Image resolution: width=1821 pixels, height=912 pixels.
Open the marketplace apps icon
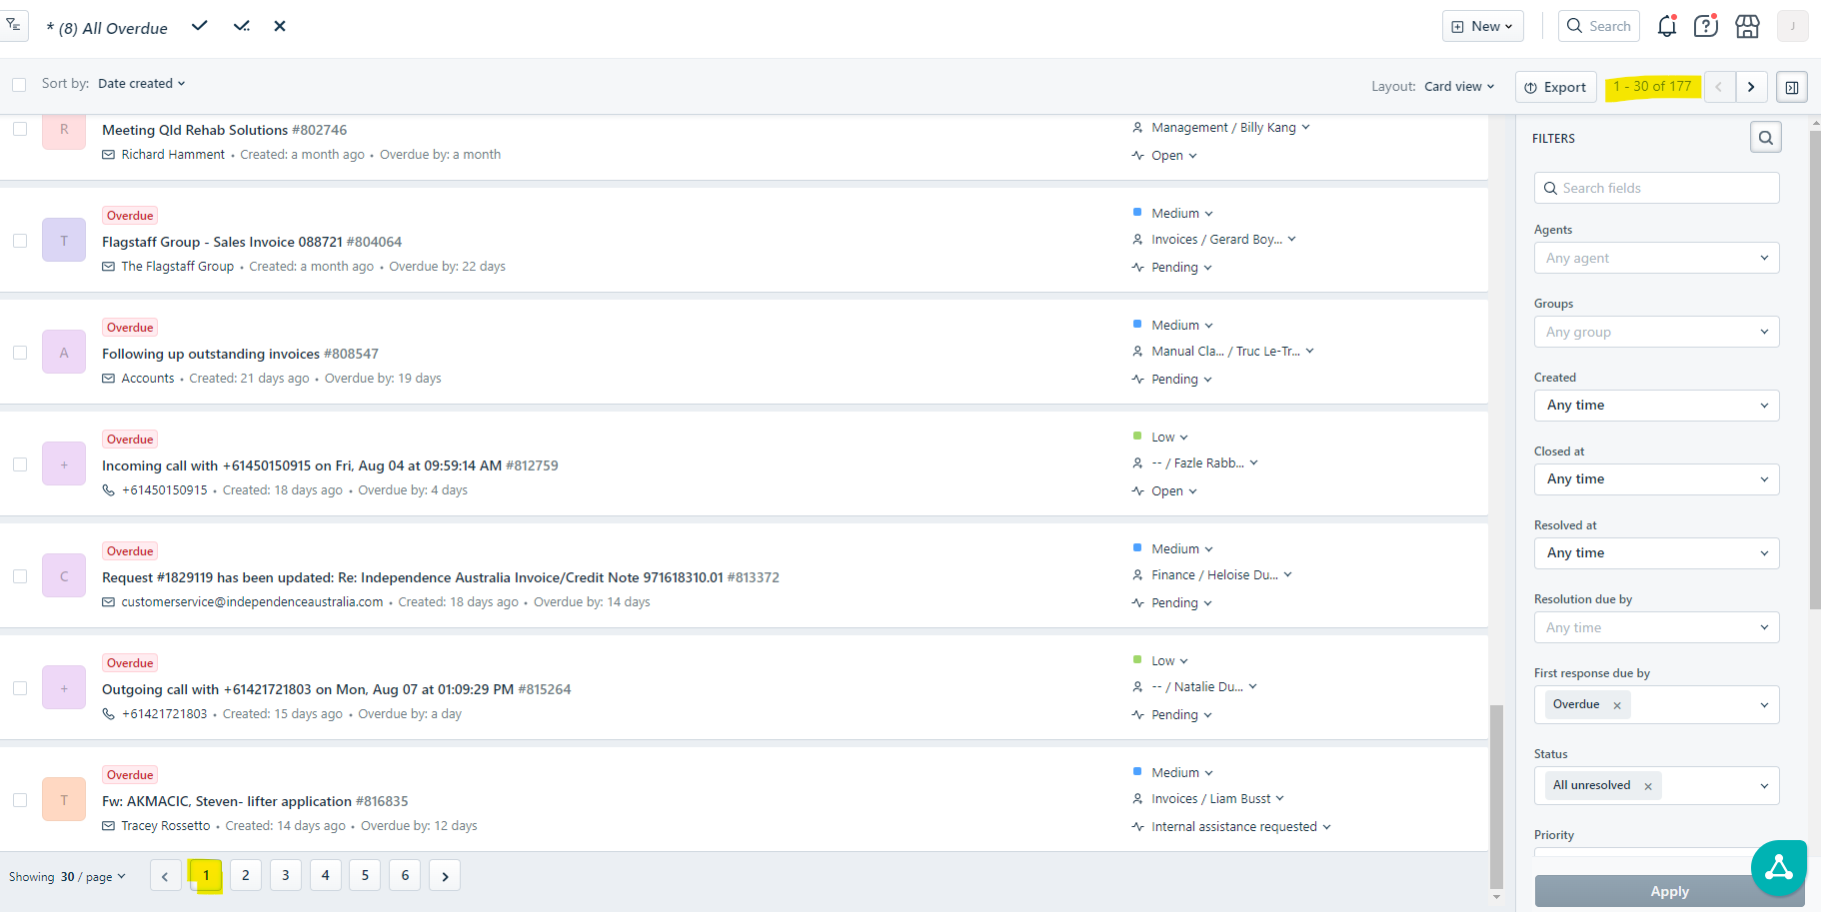(1747, 26)
